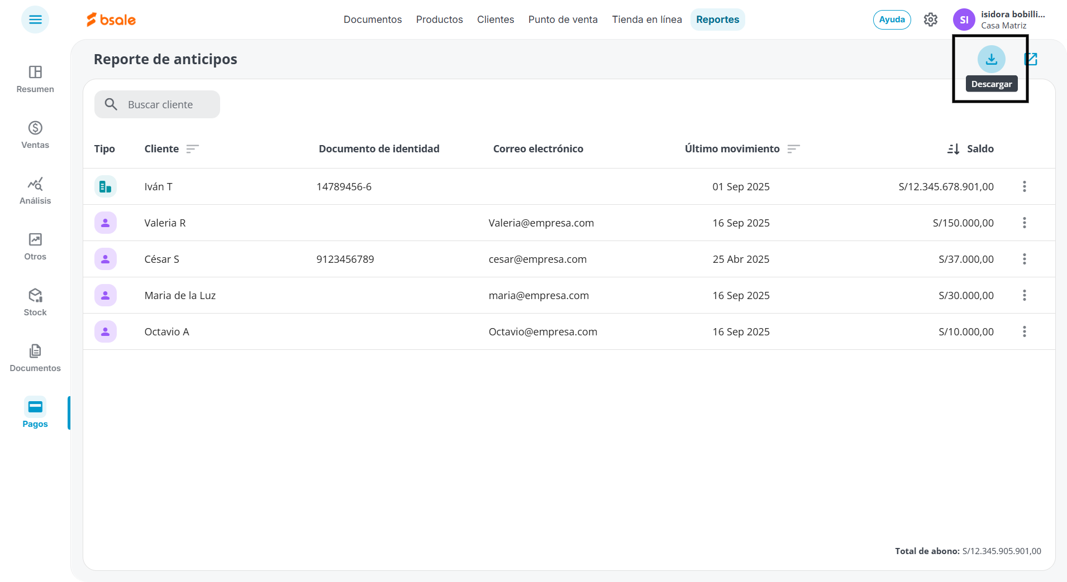Viewport: 1067px width, 582px height.
Task: Open Ventas reports in sidebar
Action: pyautogui.click(x=35, y=135)
